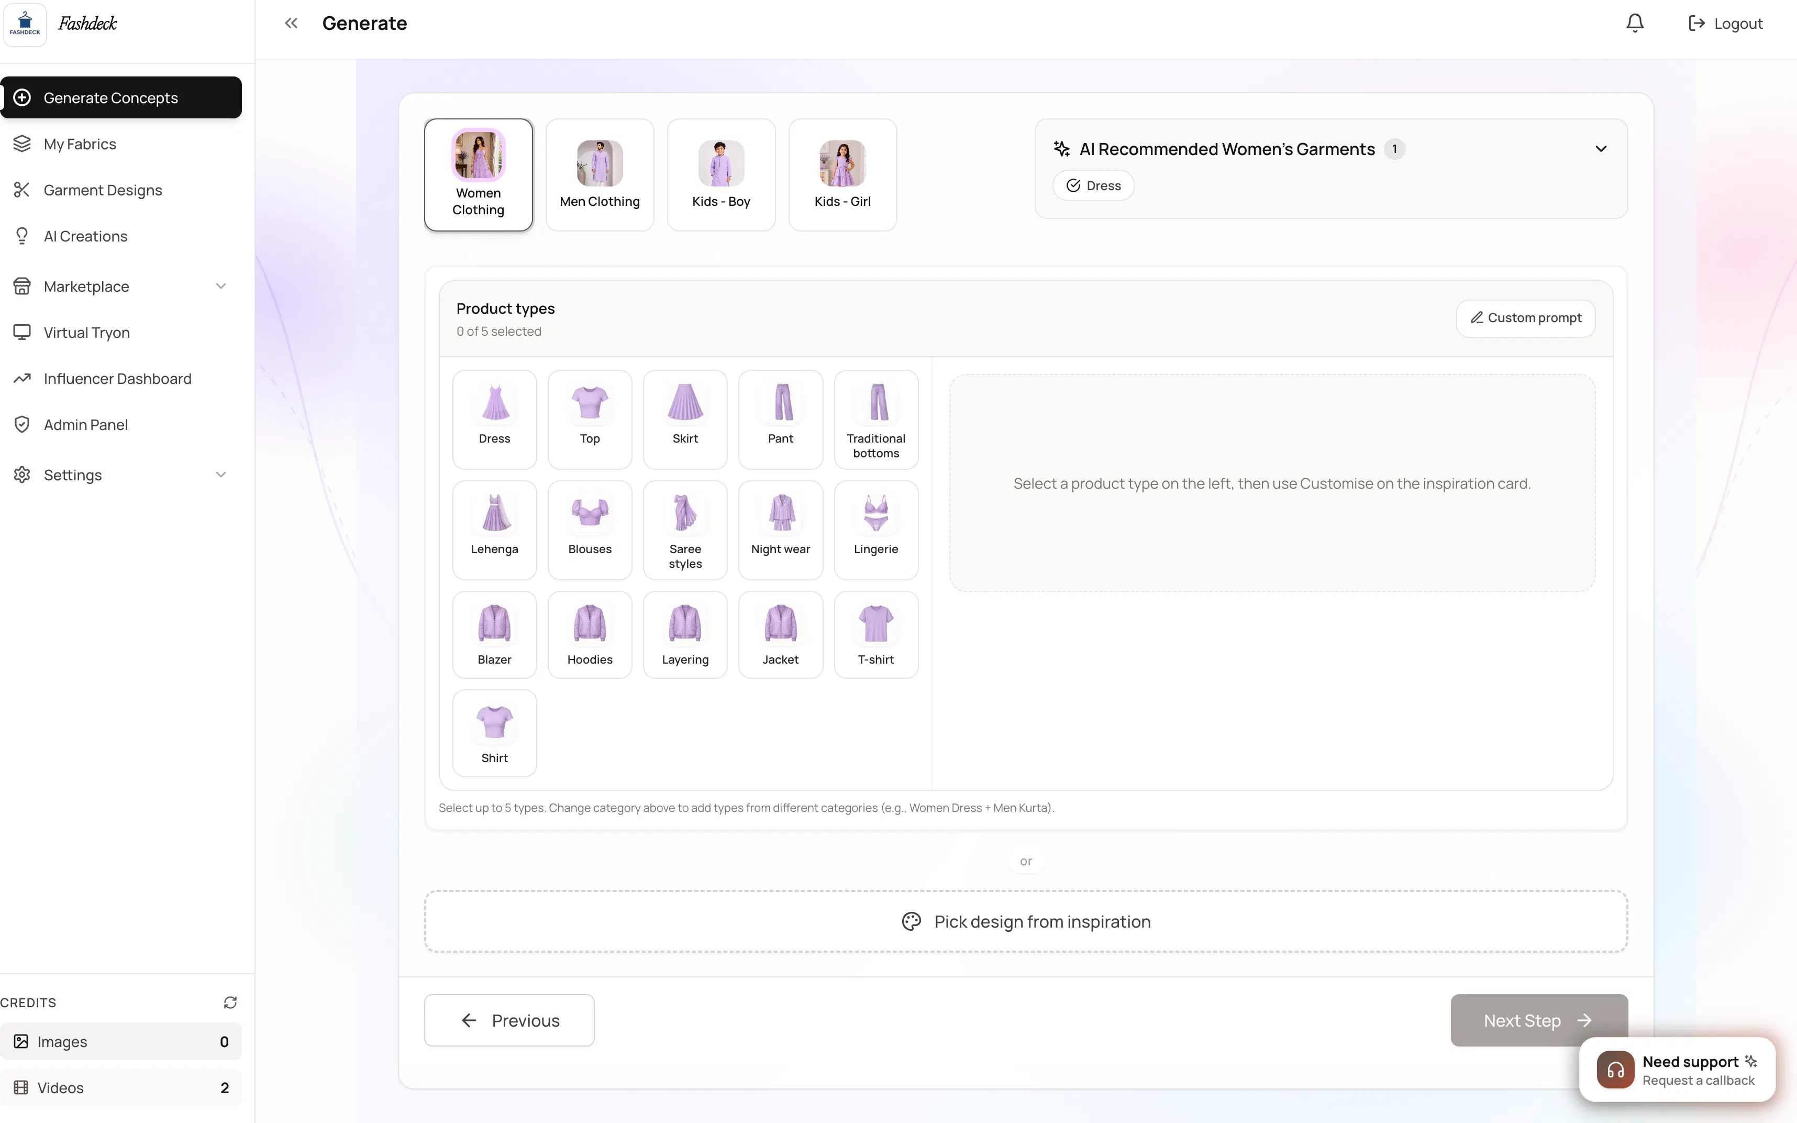
Task: Pick the Hoodies tile
Action: pos(590,635)
